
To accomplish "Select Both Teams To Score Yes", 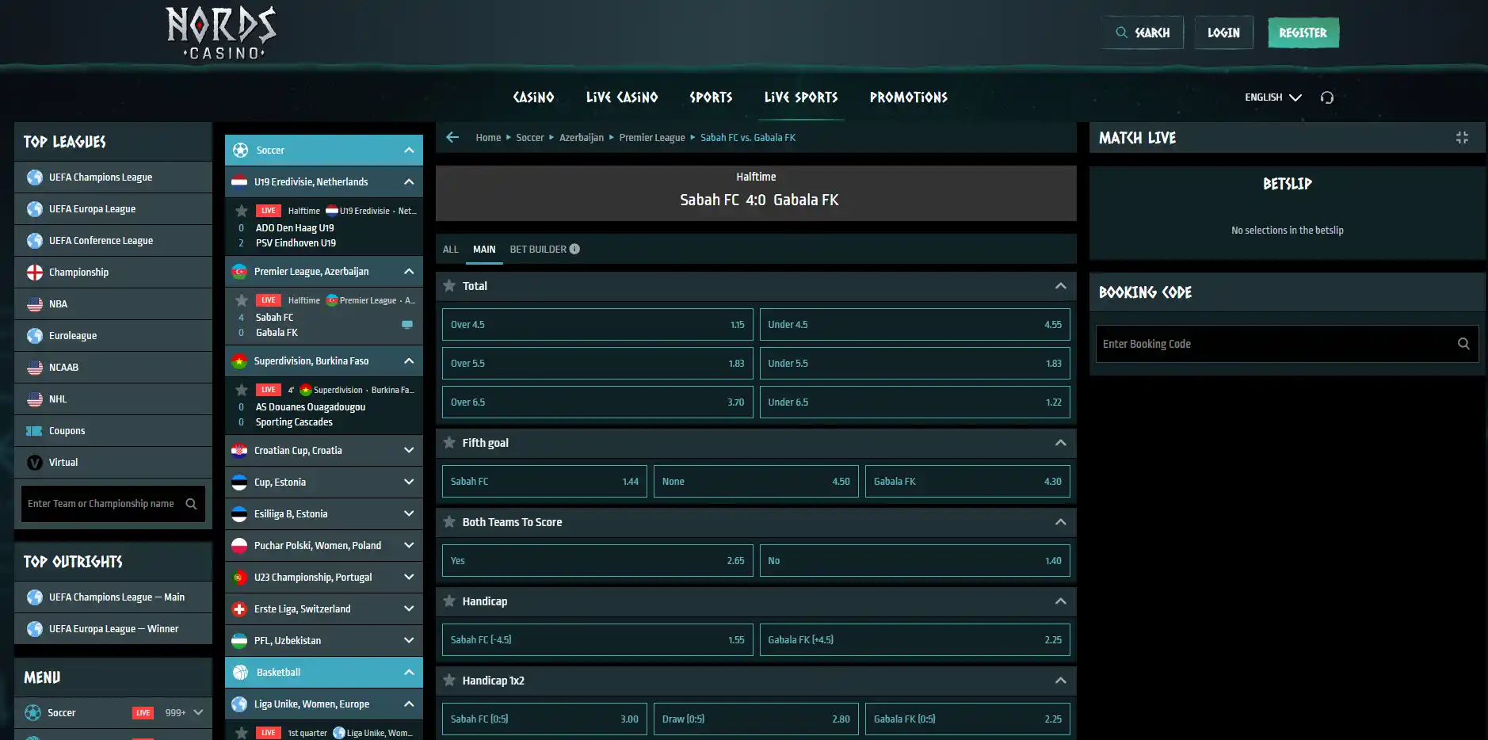I will [x=597, y=561].
